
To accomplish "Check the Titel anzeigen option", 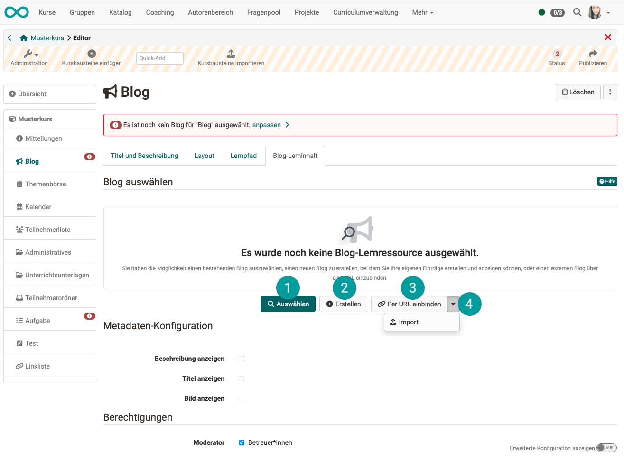I will pos(242,378).
